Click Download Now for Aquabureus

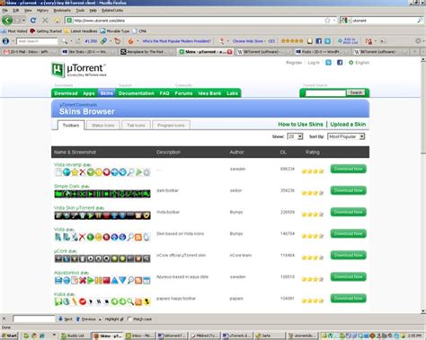coord(349,276)
